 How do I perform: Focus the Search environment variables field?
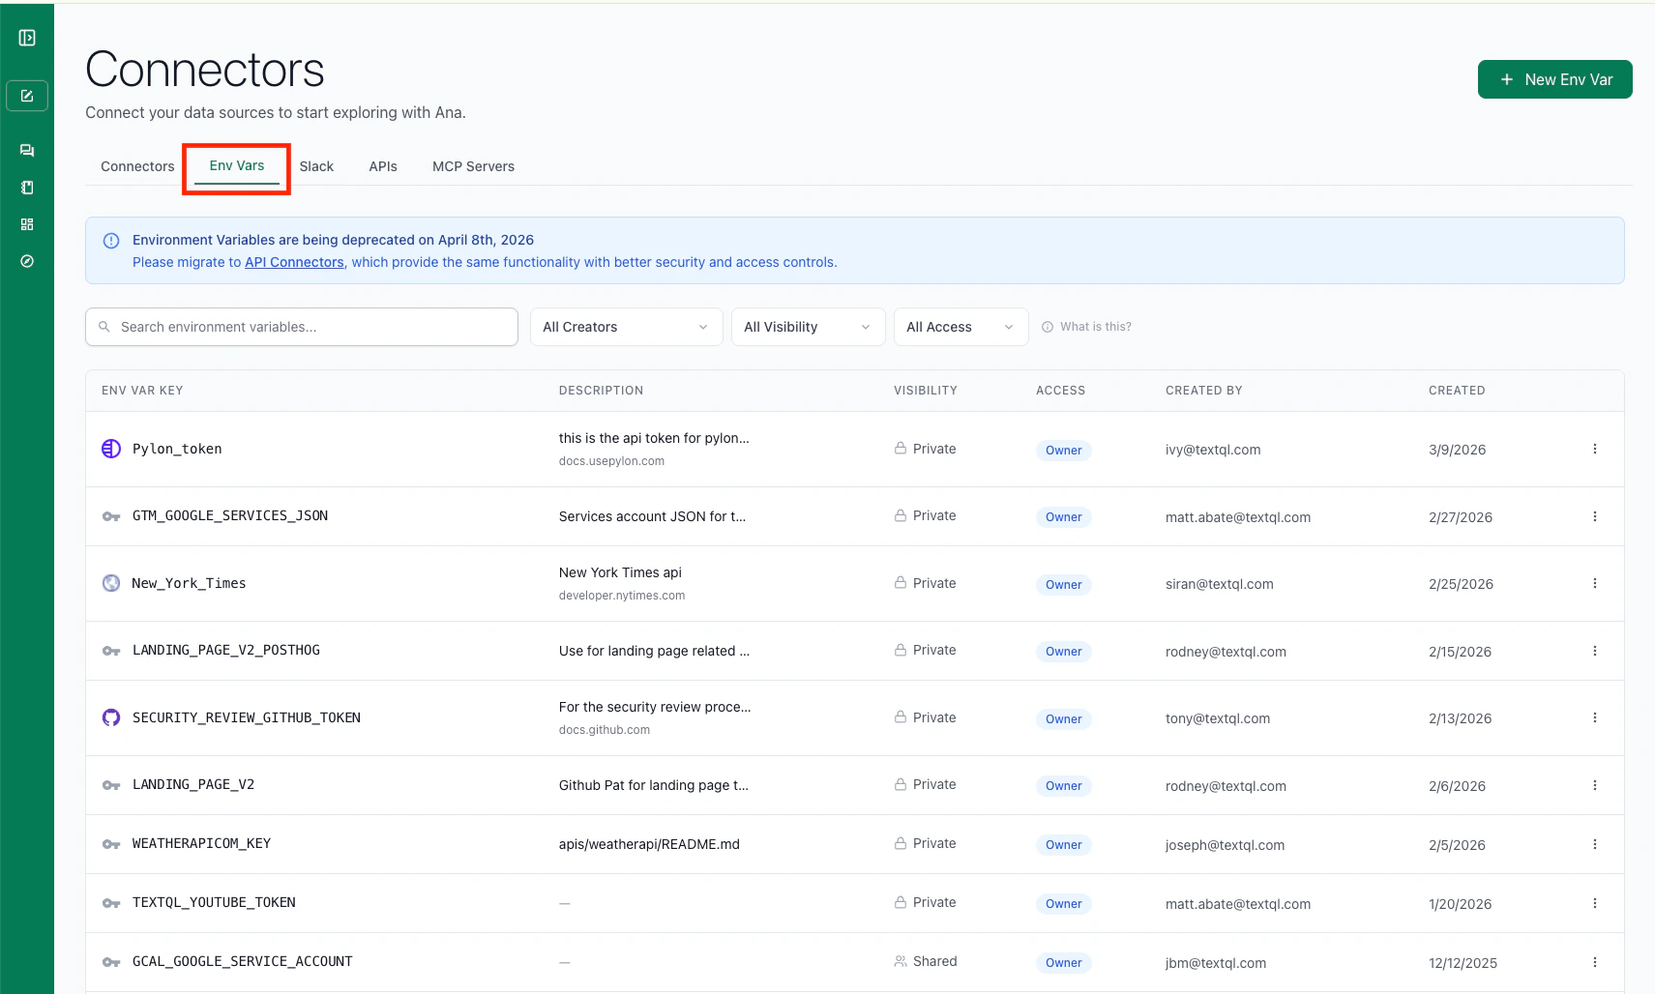point(302,327)
